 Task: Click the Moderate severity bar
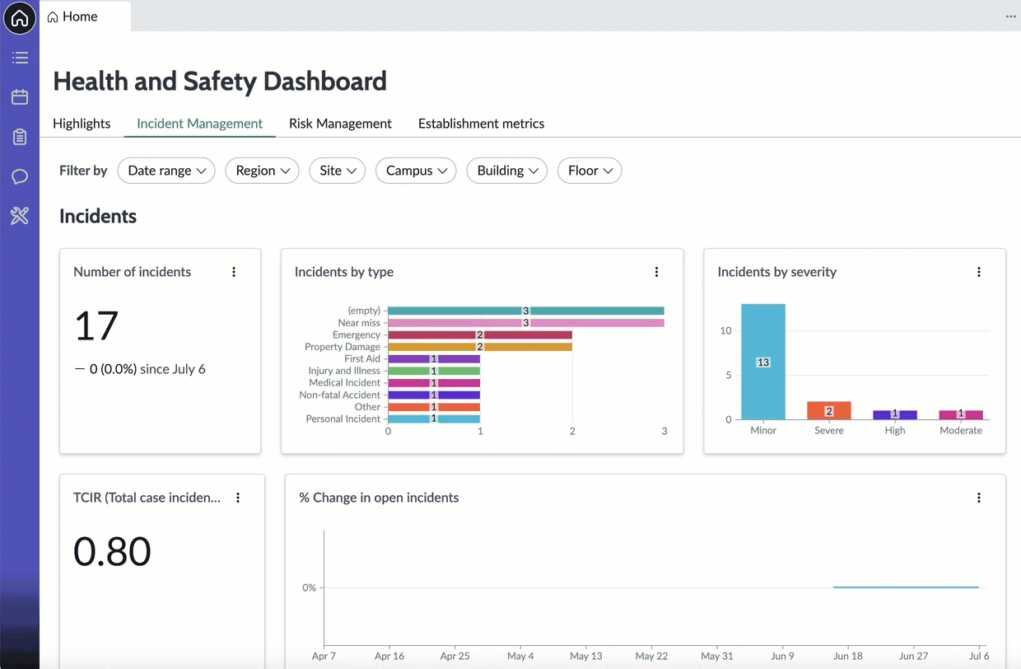(x=961, y=414)
